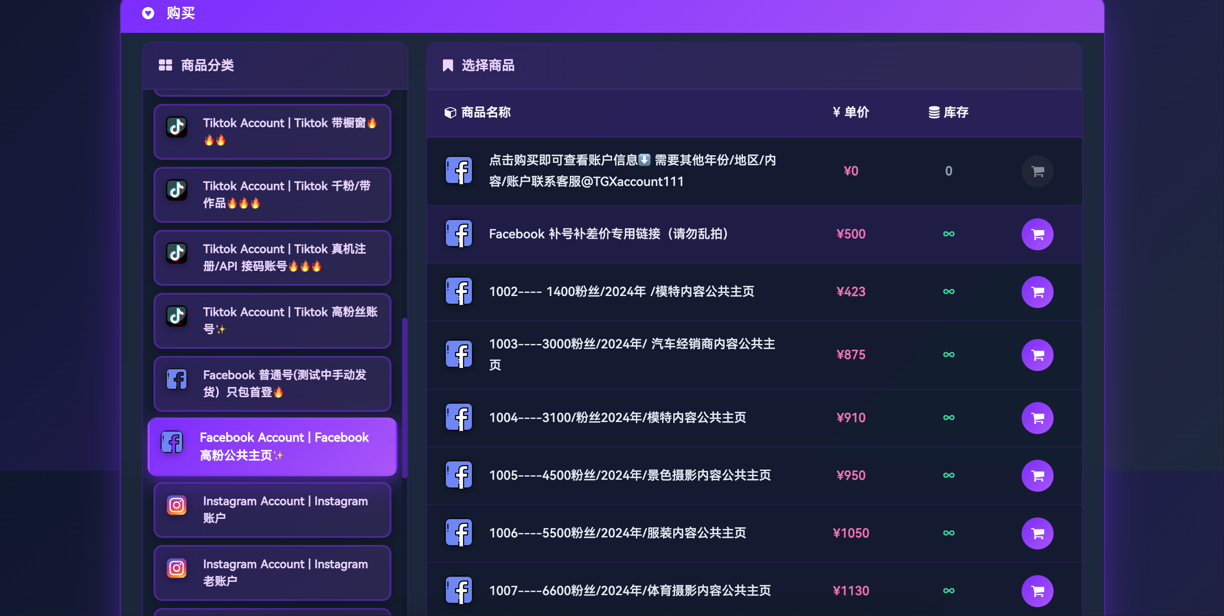Click cart button for 1005 景色摄影 page

(1037, 475)
